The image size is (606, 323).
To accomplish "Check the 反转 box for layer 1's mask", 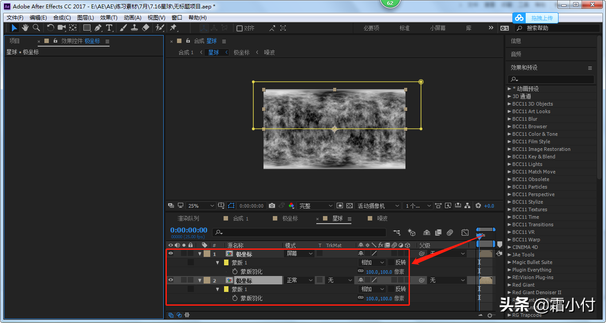I will (391, 263).
